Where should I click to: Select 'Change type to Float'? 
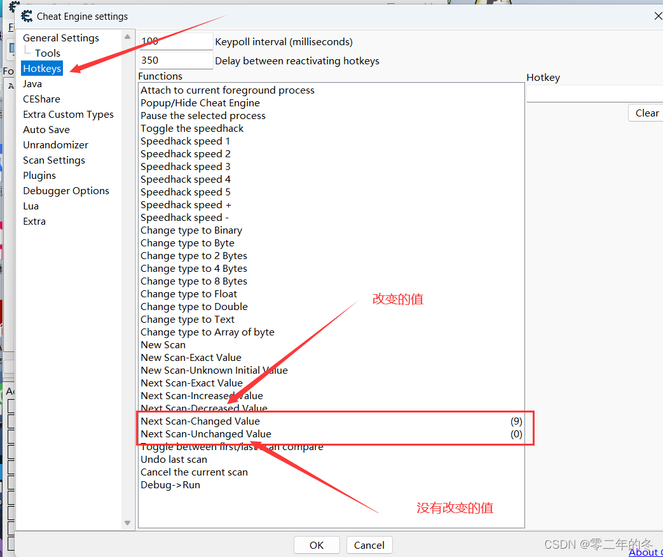tap(331, 293)
